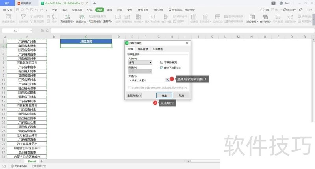Click the 记录单 record form icon
The width and height of the screenshot is (315, 169).
pyautogui.click(x=174, y=22)
